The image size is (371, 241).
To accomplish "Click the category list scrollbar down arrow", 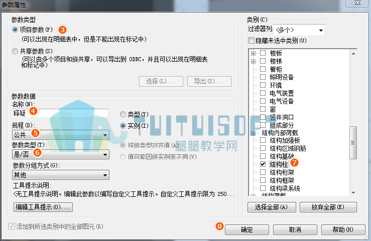I will point(353,192).
